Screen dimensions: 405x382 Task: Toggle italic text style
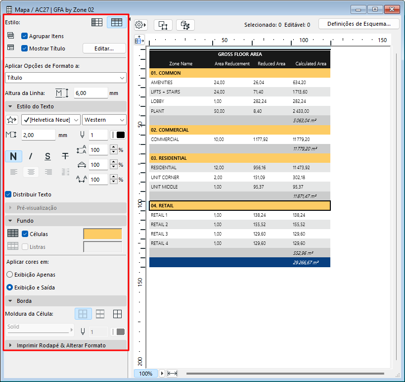31,156
